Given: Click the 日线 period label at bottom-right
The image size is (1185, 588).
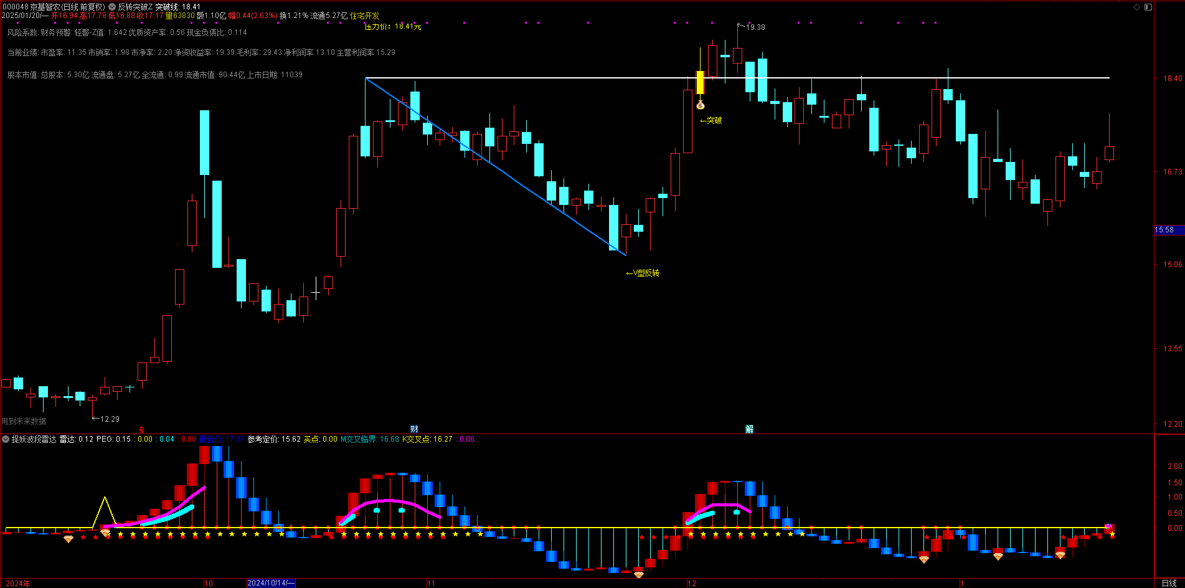Looking at the screenshot, I should 1169,584.
